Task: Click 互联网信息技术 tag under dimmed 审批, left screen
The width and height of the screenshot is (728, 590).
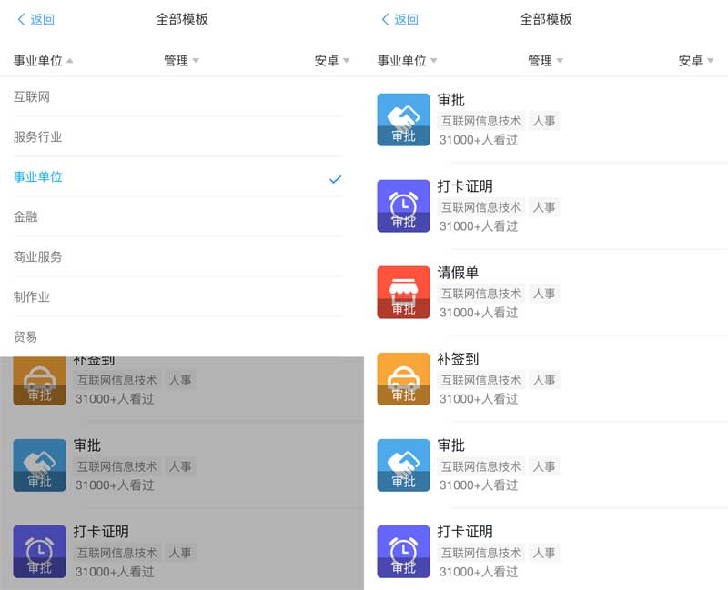Action: (117, 466)
